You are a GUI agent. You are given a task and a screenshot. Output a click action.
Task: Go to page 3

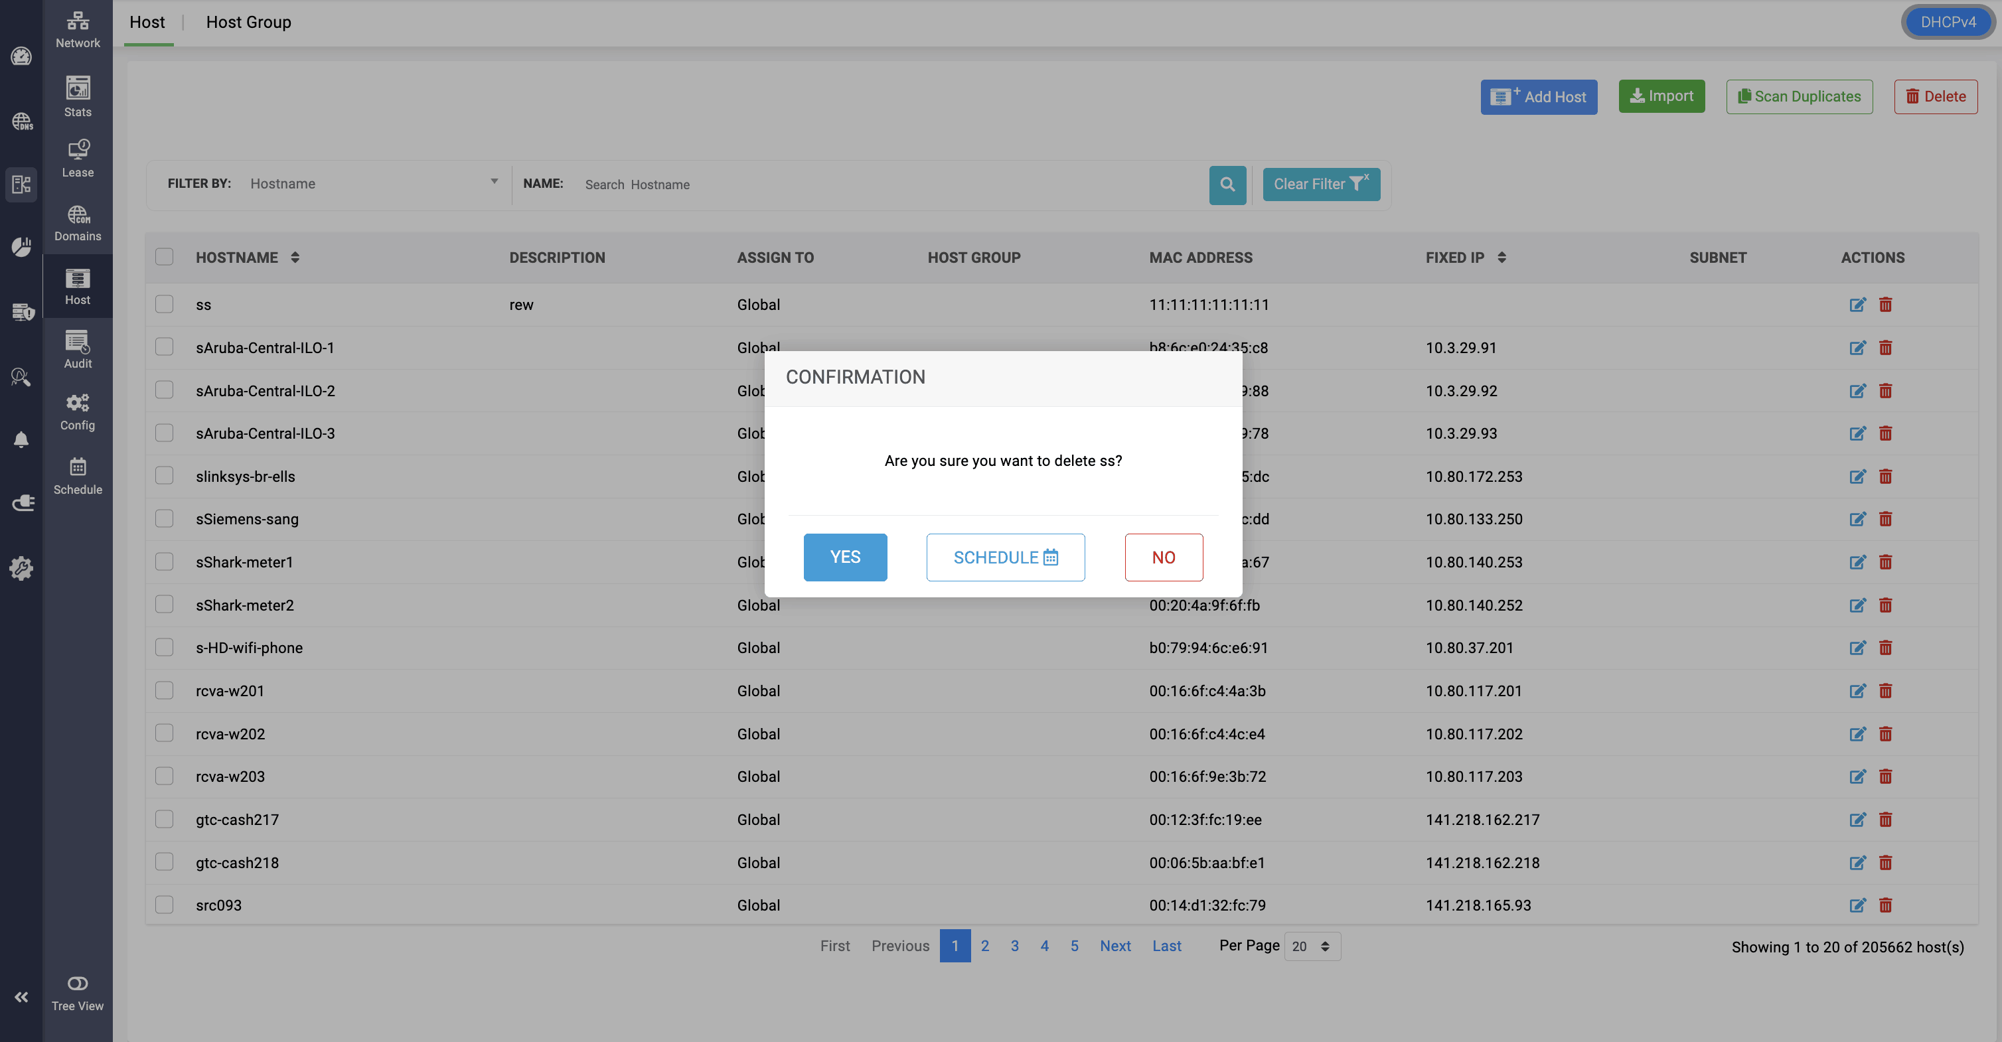pyautogui.click(x=1015, y=946)
